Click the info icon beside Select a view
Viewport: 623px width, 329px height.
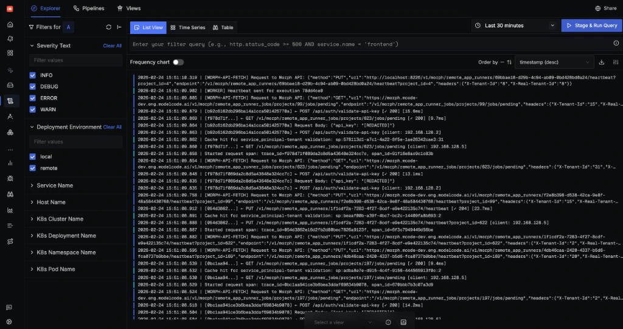[388, 322]
